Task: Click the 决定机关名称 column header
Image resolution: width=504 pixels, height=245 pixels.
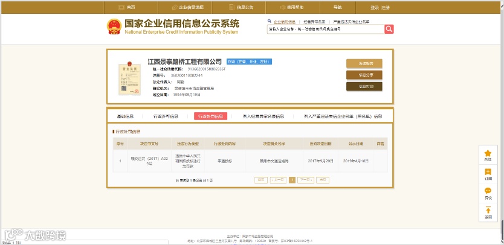Action: point(274,144)
